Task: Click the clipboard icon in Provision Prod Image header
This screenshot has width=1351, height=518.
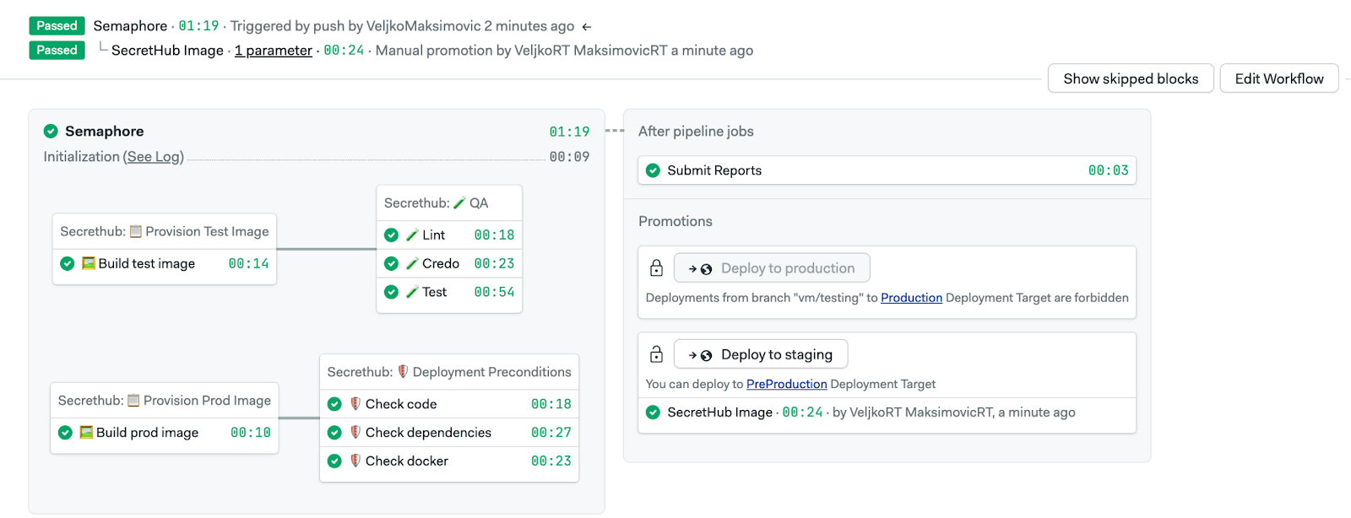Action: pos(133,400)
